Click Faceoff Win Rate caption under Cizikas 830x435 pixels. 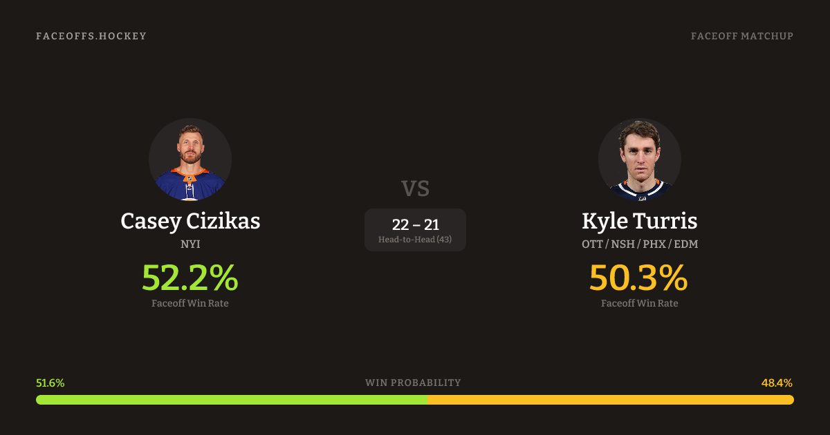pos(190,303)
